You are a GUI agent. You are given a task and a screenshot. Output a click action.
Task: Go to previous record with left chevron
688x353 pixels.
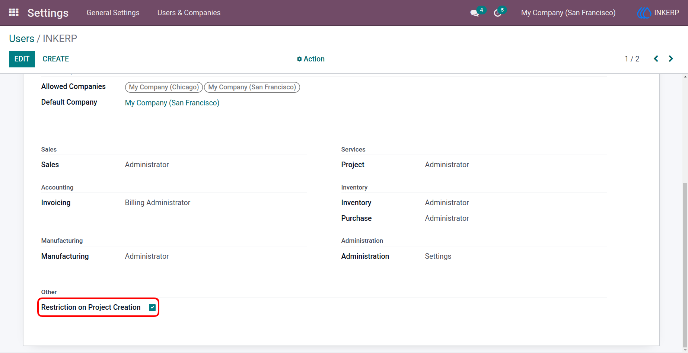click(656, 59)
